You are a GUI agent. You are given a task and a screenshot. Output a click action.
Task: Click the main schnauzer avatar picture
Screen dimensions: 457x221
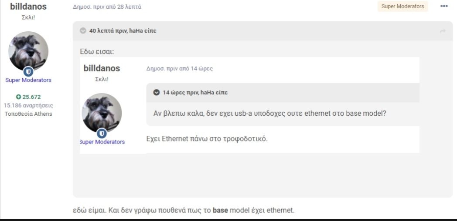click(28, 51)
